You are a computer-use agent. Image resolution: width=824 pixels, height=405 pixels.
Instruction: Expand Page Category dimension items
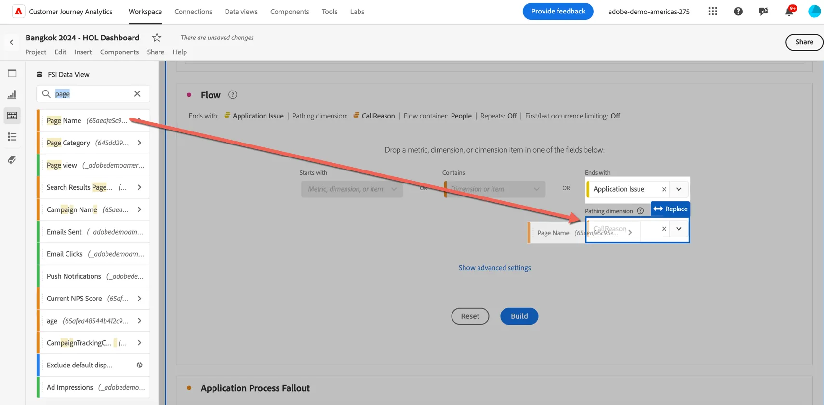coord(139,143)
